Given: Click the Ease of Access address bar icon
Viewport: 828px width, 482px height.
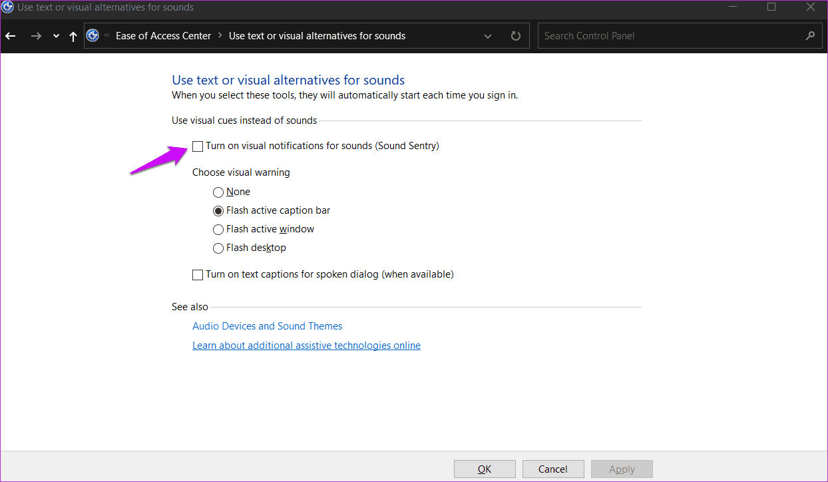Looking at the screenshot, I should point(93,36).
